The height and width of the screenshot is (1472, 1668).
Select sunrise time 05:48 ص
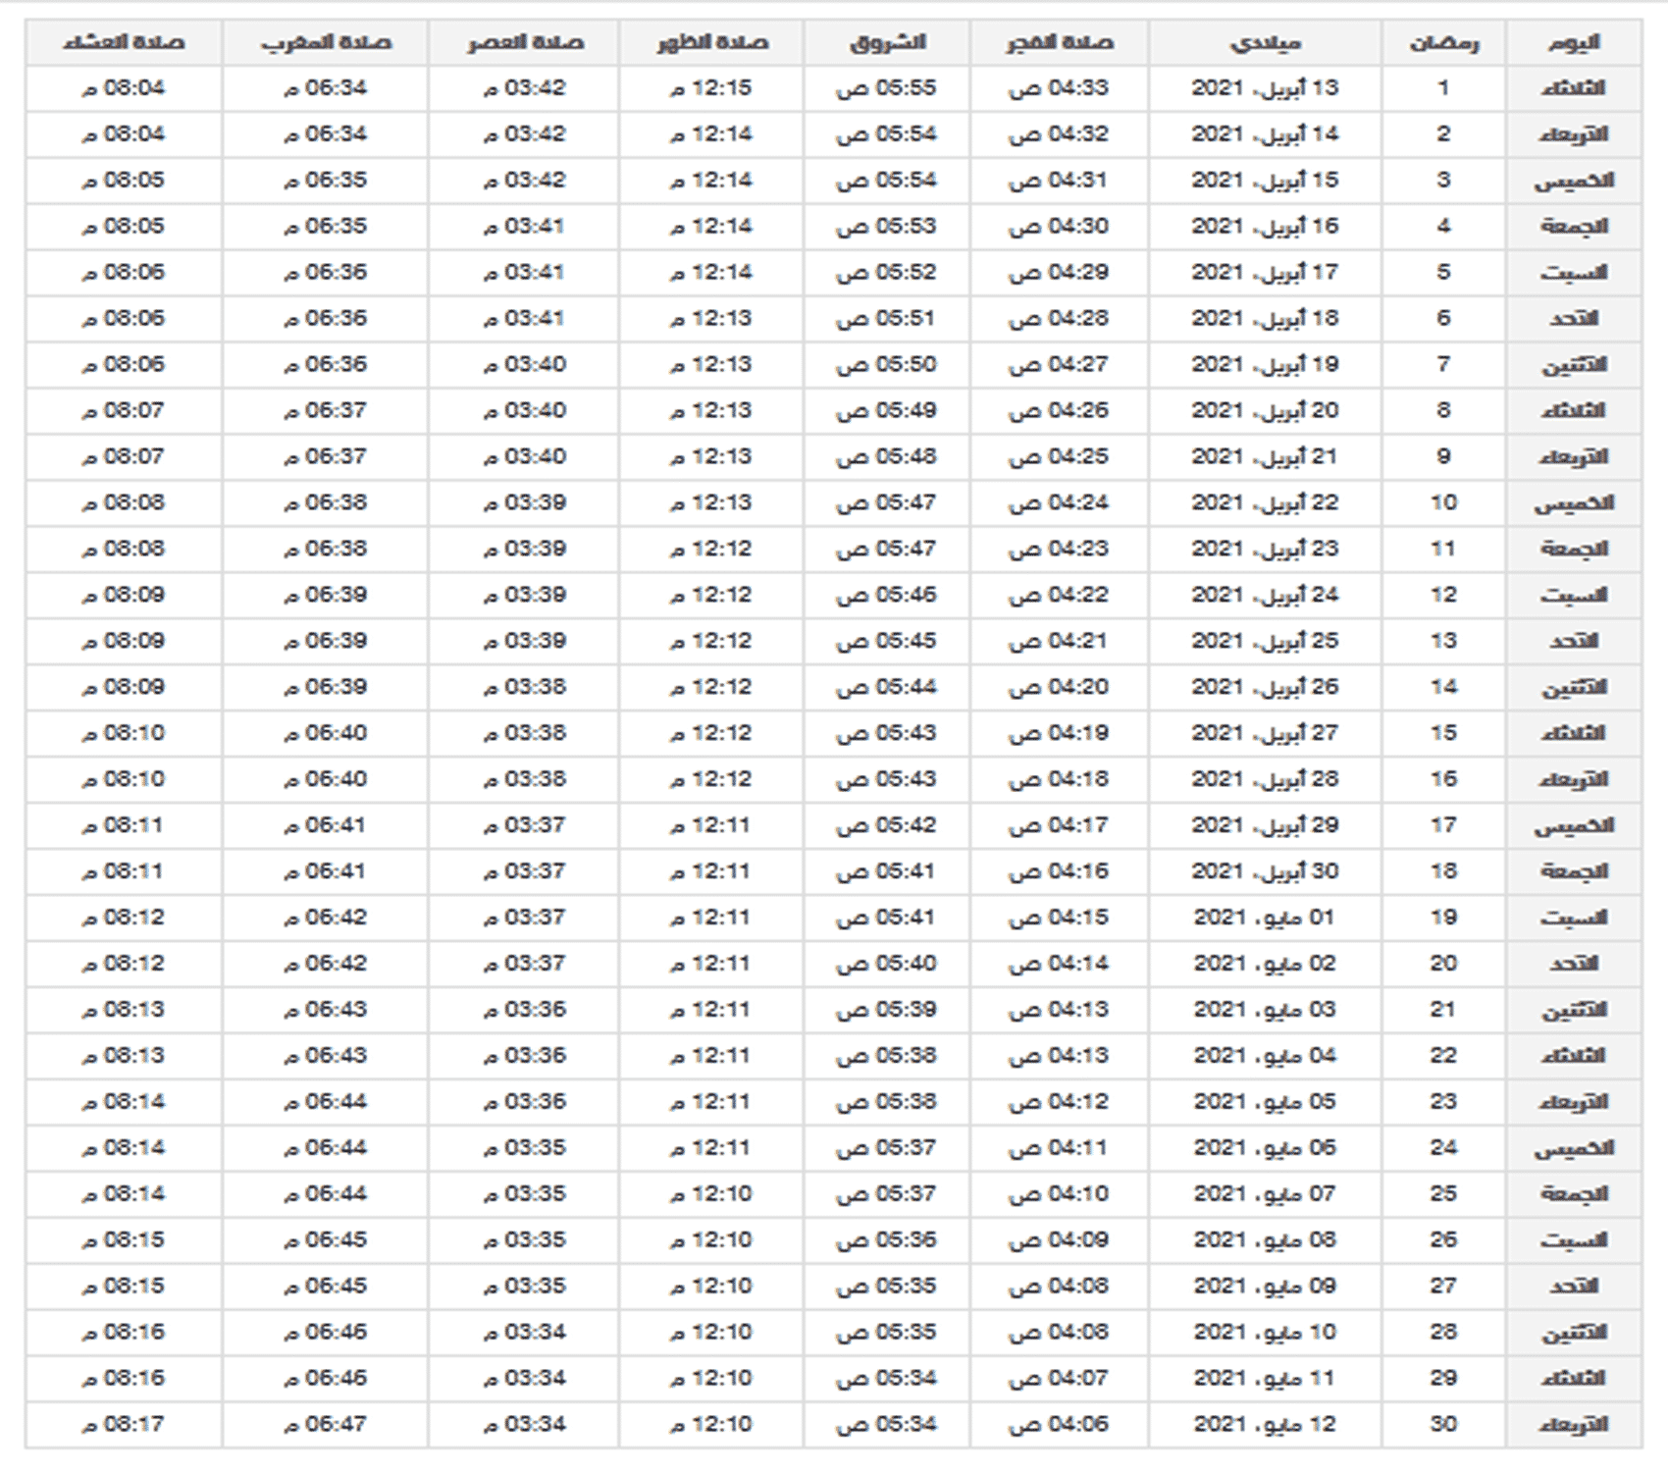point(887,456)
